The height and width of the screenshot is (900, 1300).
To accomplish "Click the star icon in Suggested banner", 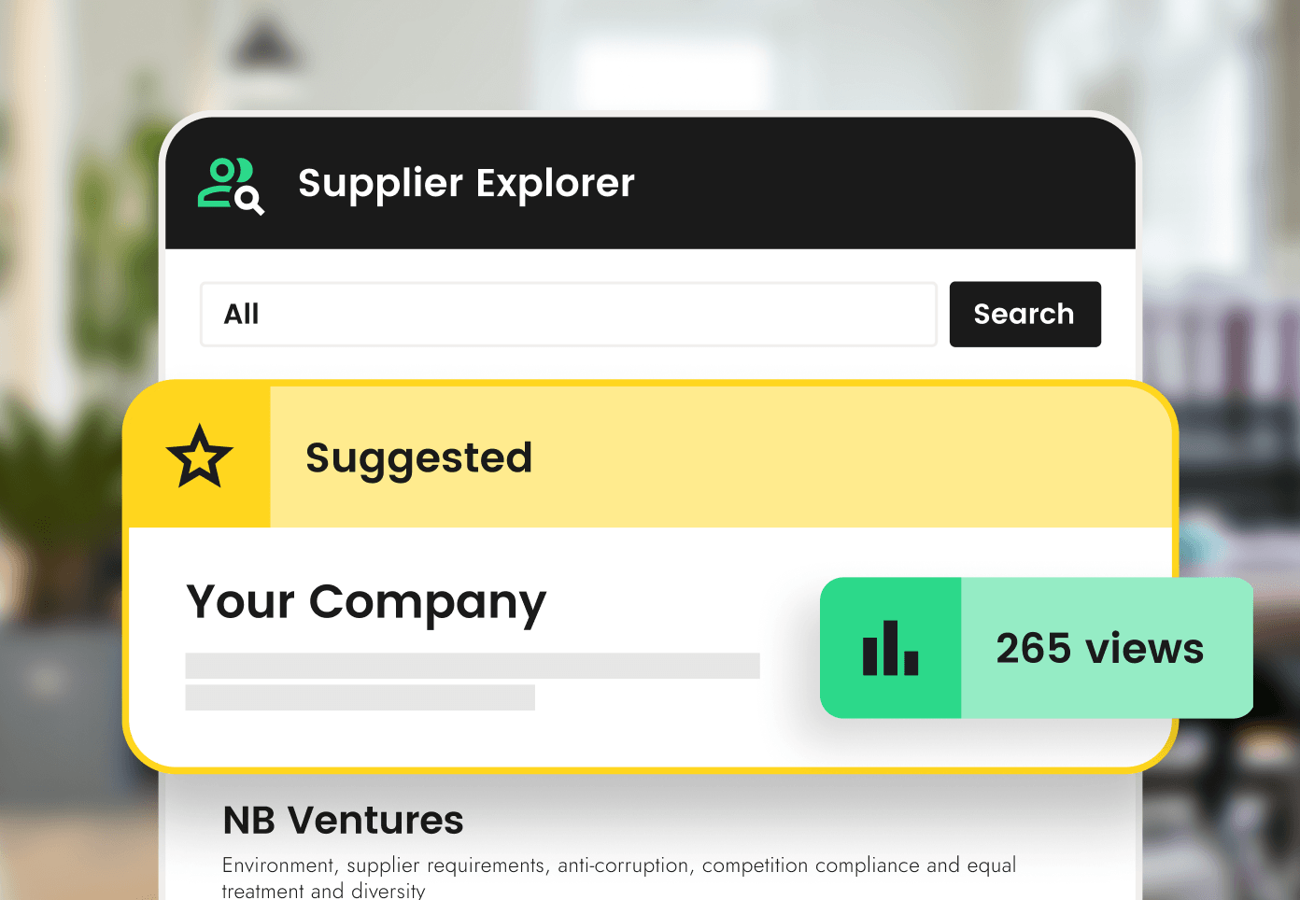I will point(199,457).
